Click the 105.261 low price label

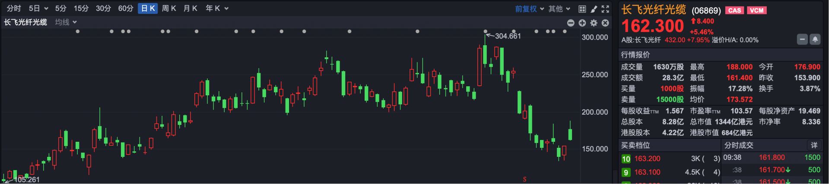pos(27,180)
